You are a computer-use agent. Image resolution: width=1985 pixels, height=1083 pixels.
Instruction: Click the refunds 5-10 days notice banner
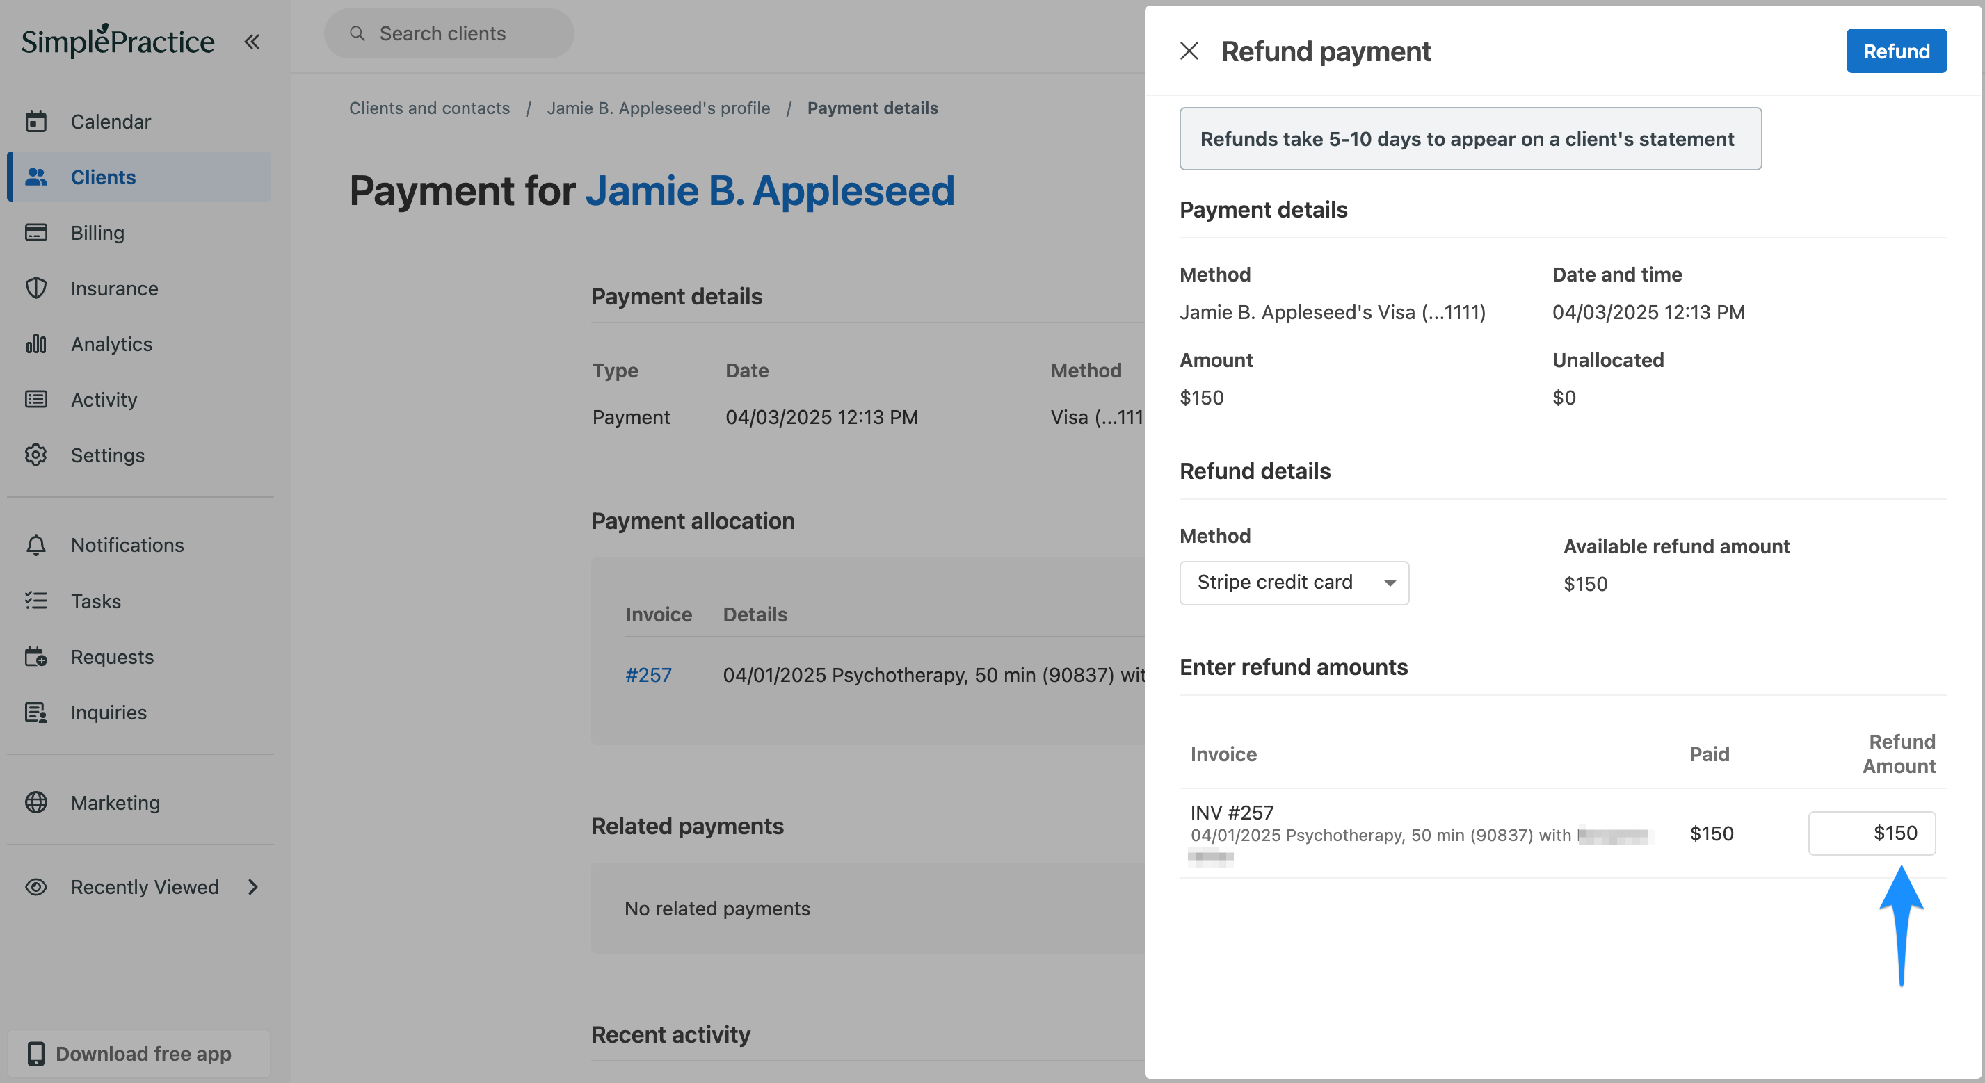1470,138
